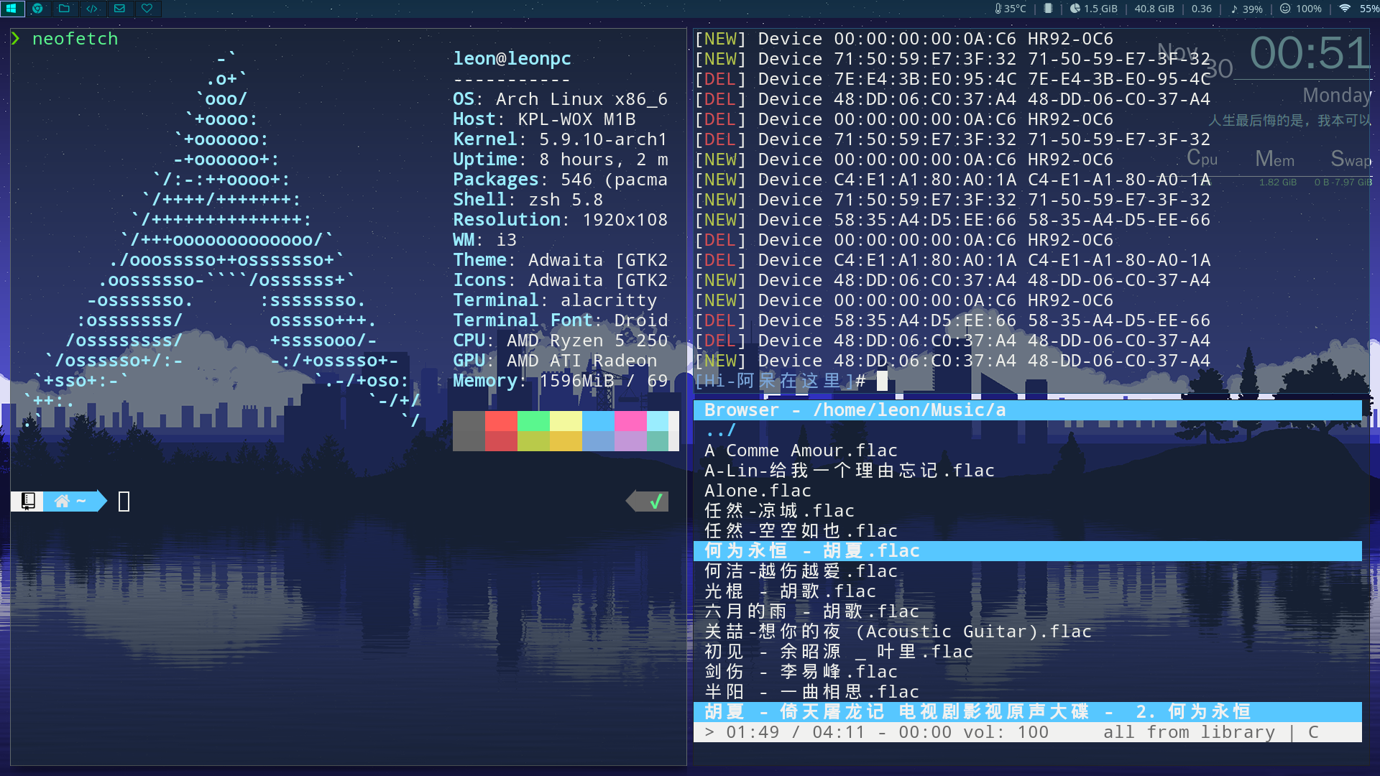Click the 'neofetch' command text

point(75,39)
